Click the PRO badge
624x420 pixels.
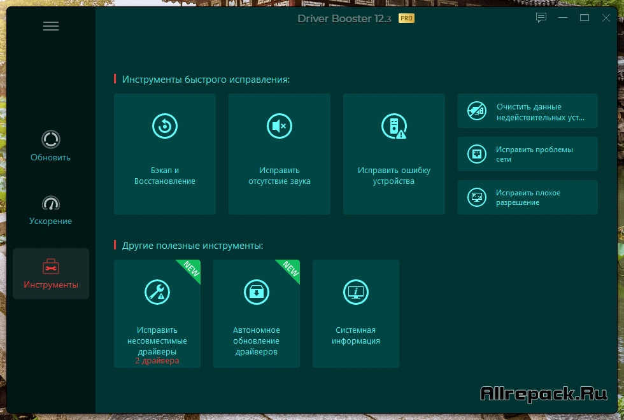click(x=406, y=18)
